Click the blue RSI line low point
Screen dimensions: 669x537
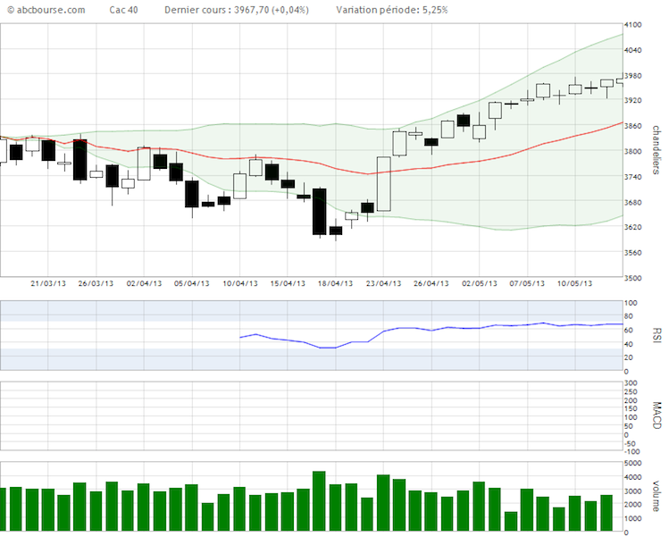tap(328, 348)
